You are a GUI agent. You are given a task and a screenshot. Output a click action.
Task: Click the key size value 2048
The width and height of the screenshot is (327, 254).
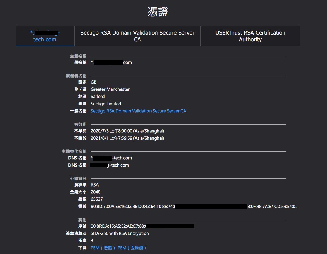[x=96, y=192]
